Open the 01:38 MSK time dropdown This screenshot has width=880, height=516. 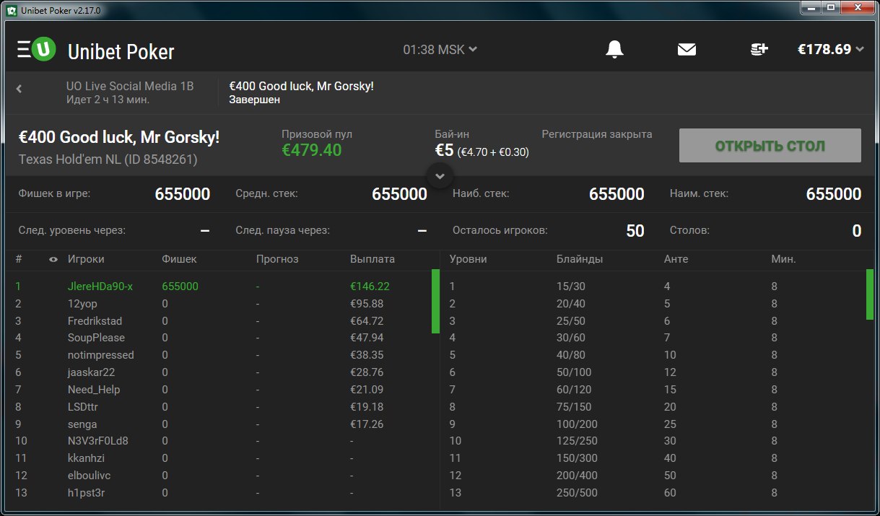(x=440, y=49)
